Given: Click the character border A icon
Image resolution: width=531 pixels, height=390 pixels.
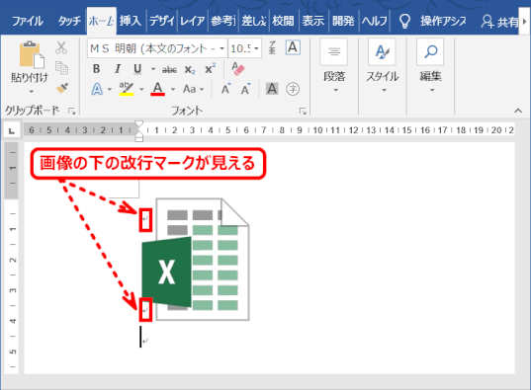Looking at the screenshot, I should (293, 47).
